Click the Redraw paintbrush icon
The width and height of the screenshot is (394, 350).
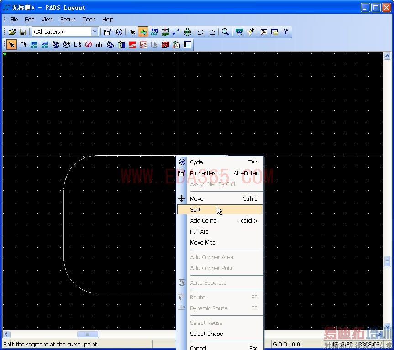point(250,32)
